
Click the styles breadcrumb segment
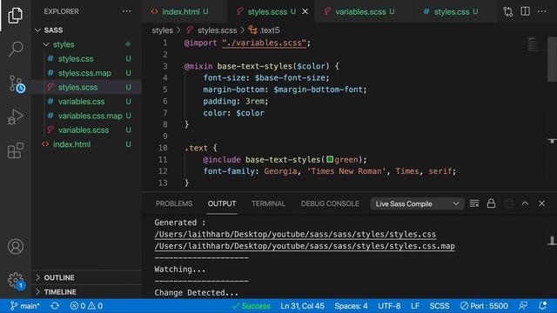tap(163, 30)
